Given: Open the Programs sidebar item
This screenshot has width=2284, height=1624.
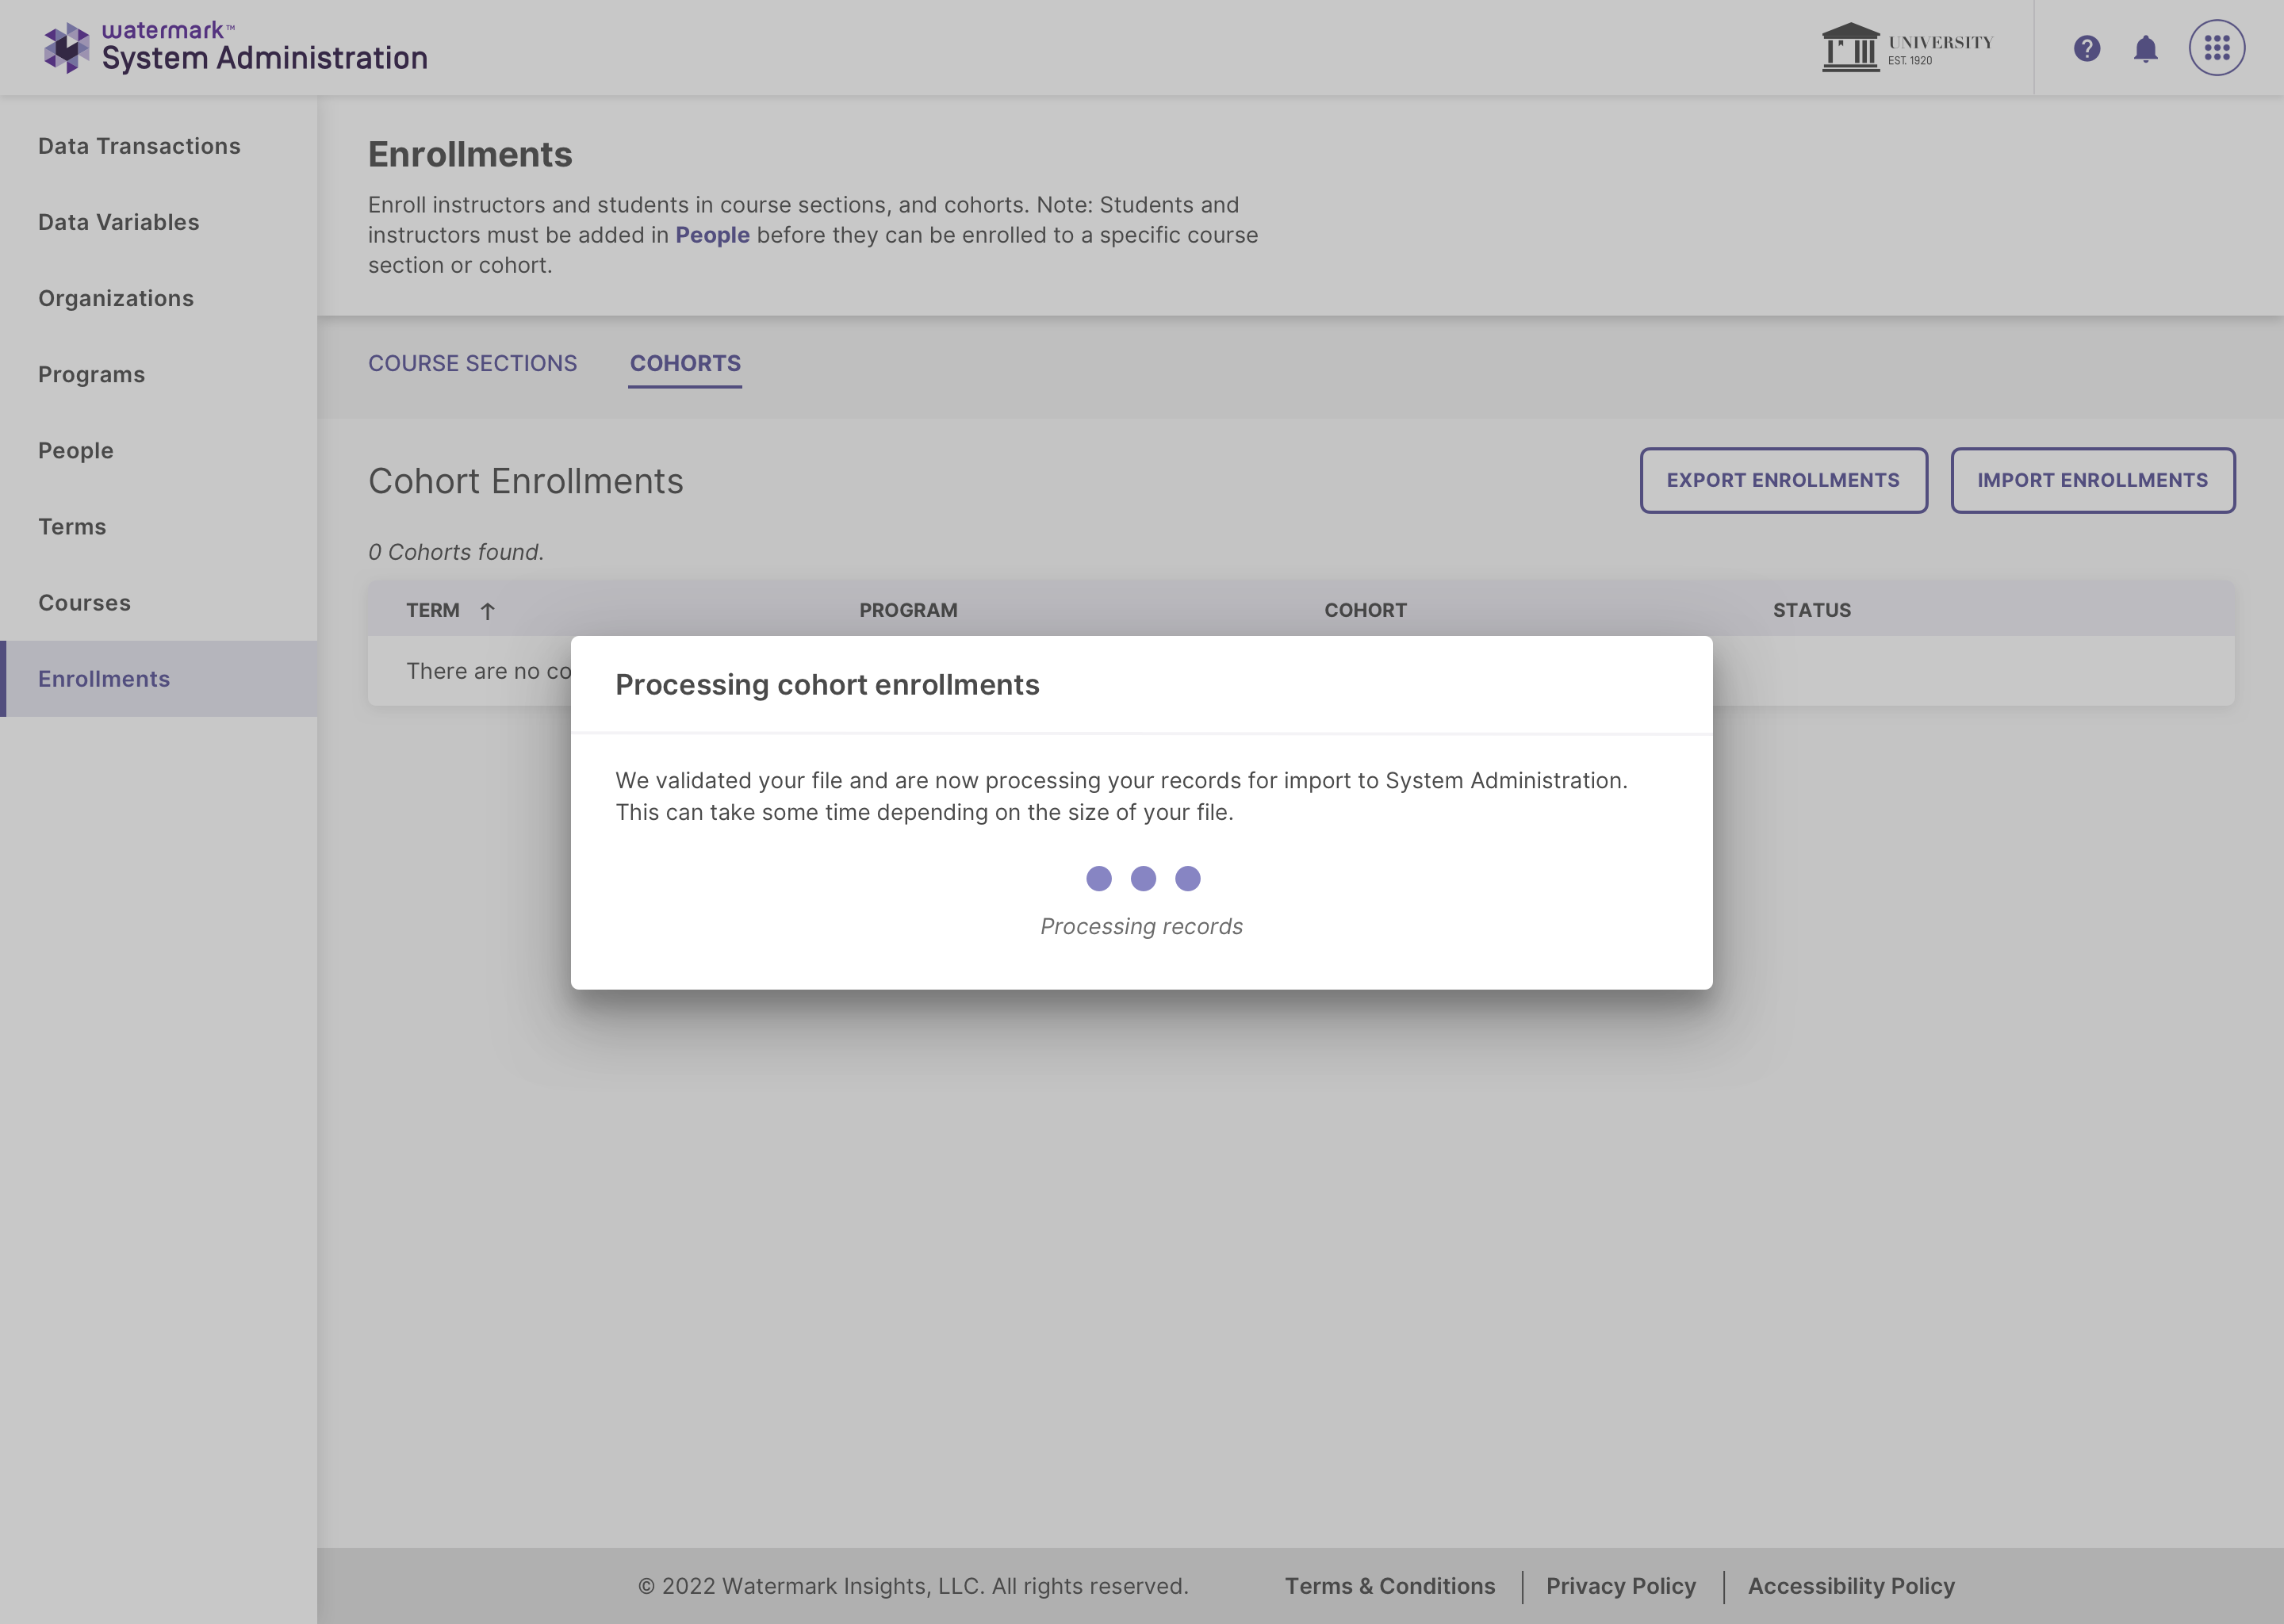Looking at the screenshot, I should (x=91, y=374).
